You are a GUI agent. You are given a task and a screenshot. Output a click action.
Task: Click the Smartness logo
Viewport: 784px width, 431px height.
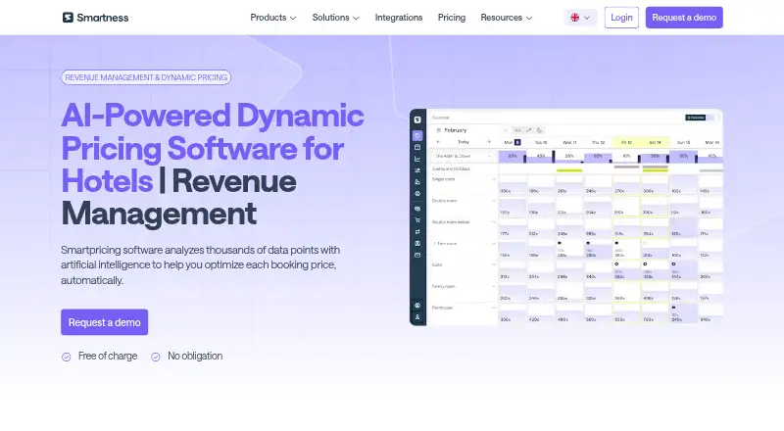(95, 18)
